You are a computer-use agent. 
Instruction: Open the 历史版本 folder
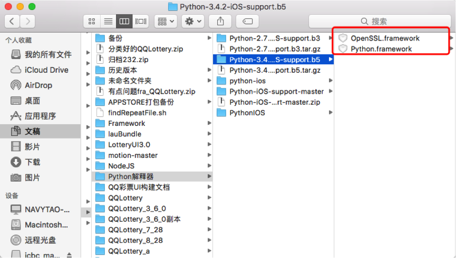click(152, 70)
